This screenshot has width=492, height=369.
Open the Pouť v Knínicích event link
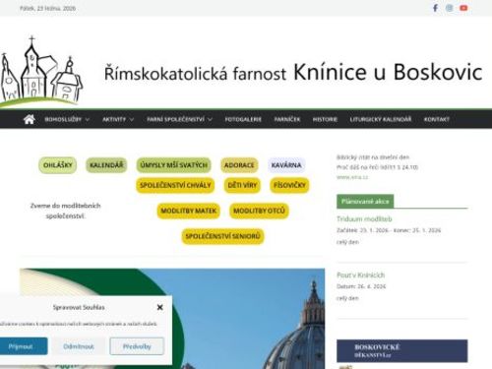point(361,275)
